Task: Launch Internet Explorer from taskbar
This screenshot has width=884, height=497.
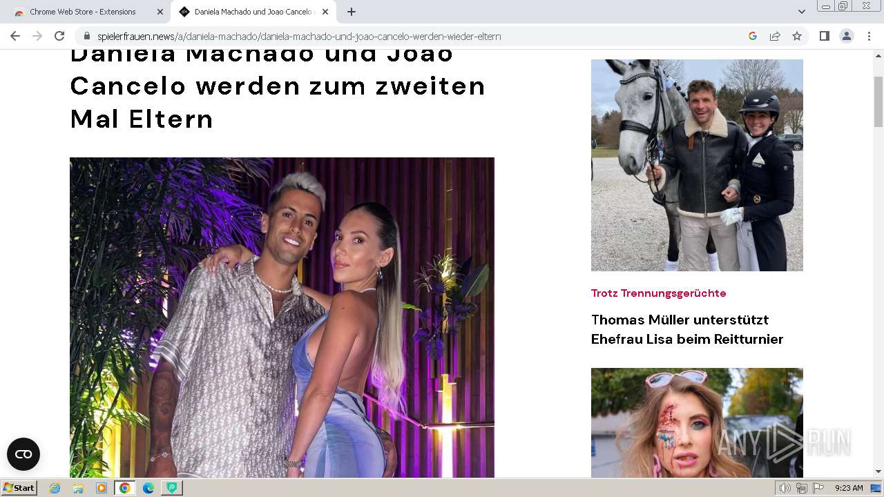Action: pos(55,488)
